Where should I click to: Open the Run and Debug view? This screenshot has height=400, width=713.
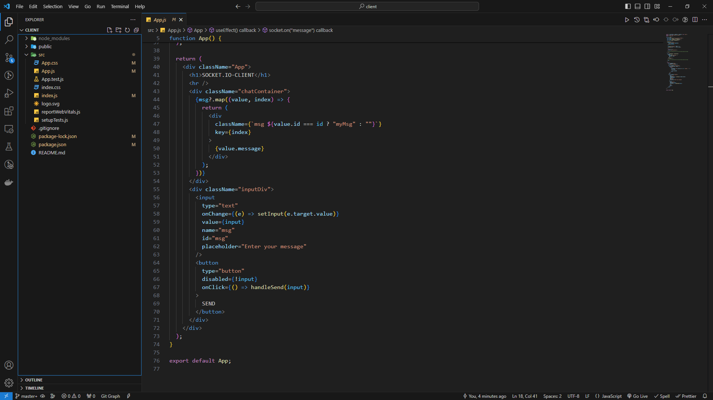pyautogui.click(x=9, y=93)
